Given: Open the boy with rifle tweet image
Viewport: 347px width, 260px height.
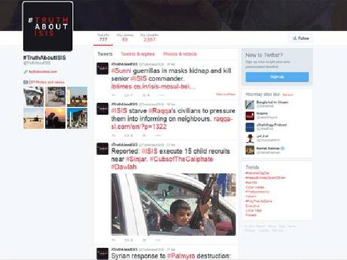Looking at the screenshot, I should [173, 205].
